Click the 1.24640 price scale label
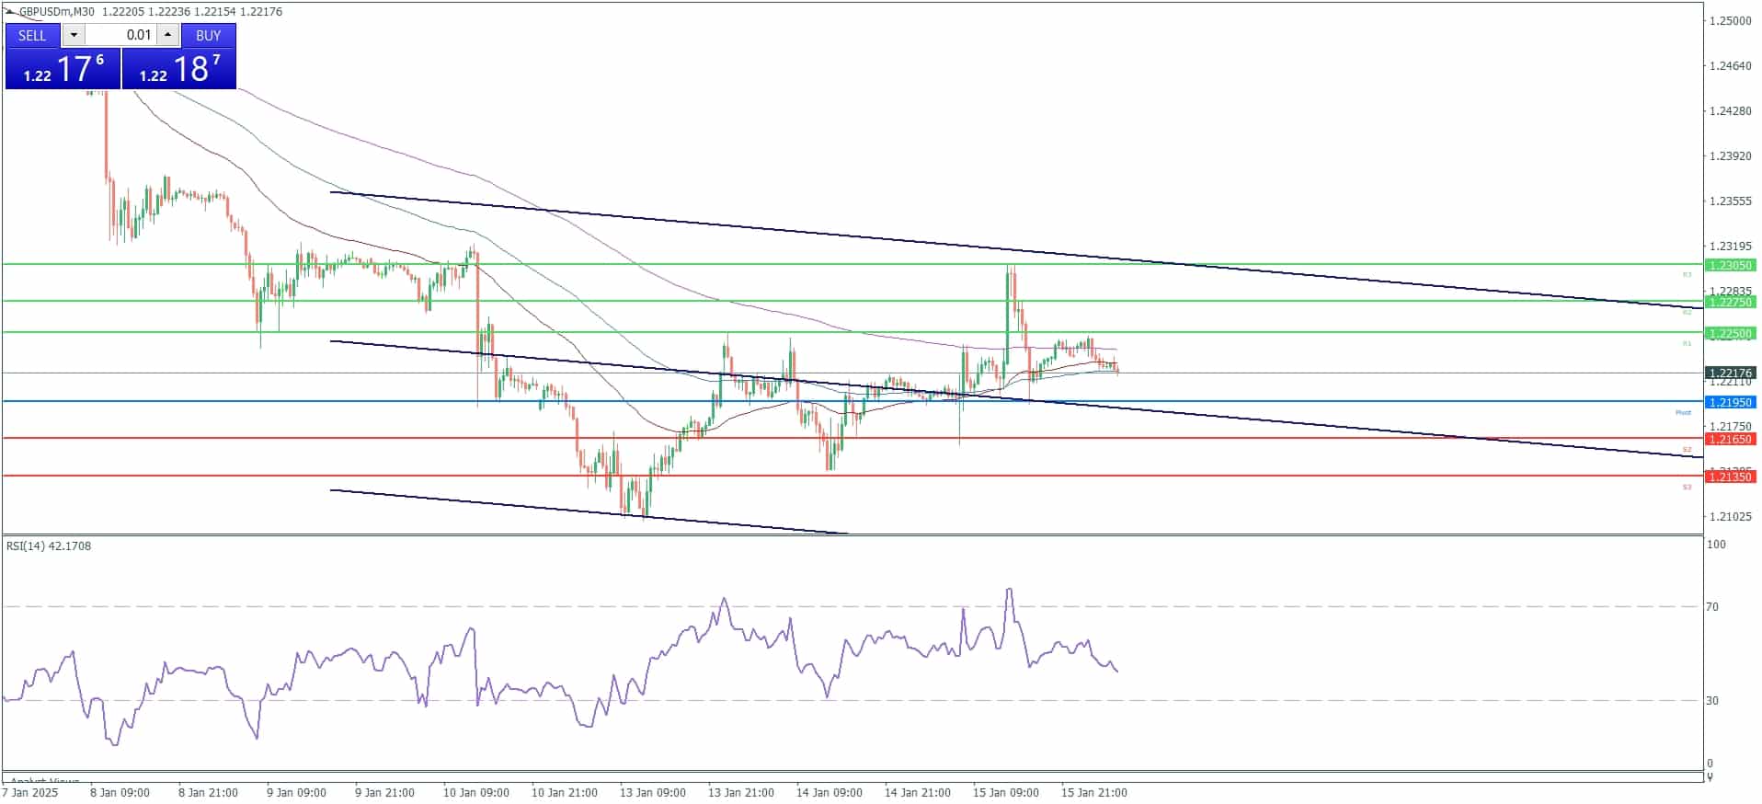This screenshot has height=804, width=1762. pyautogui.click(x=1730, y=65)
